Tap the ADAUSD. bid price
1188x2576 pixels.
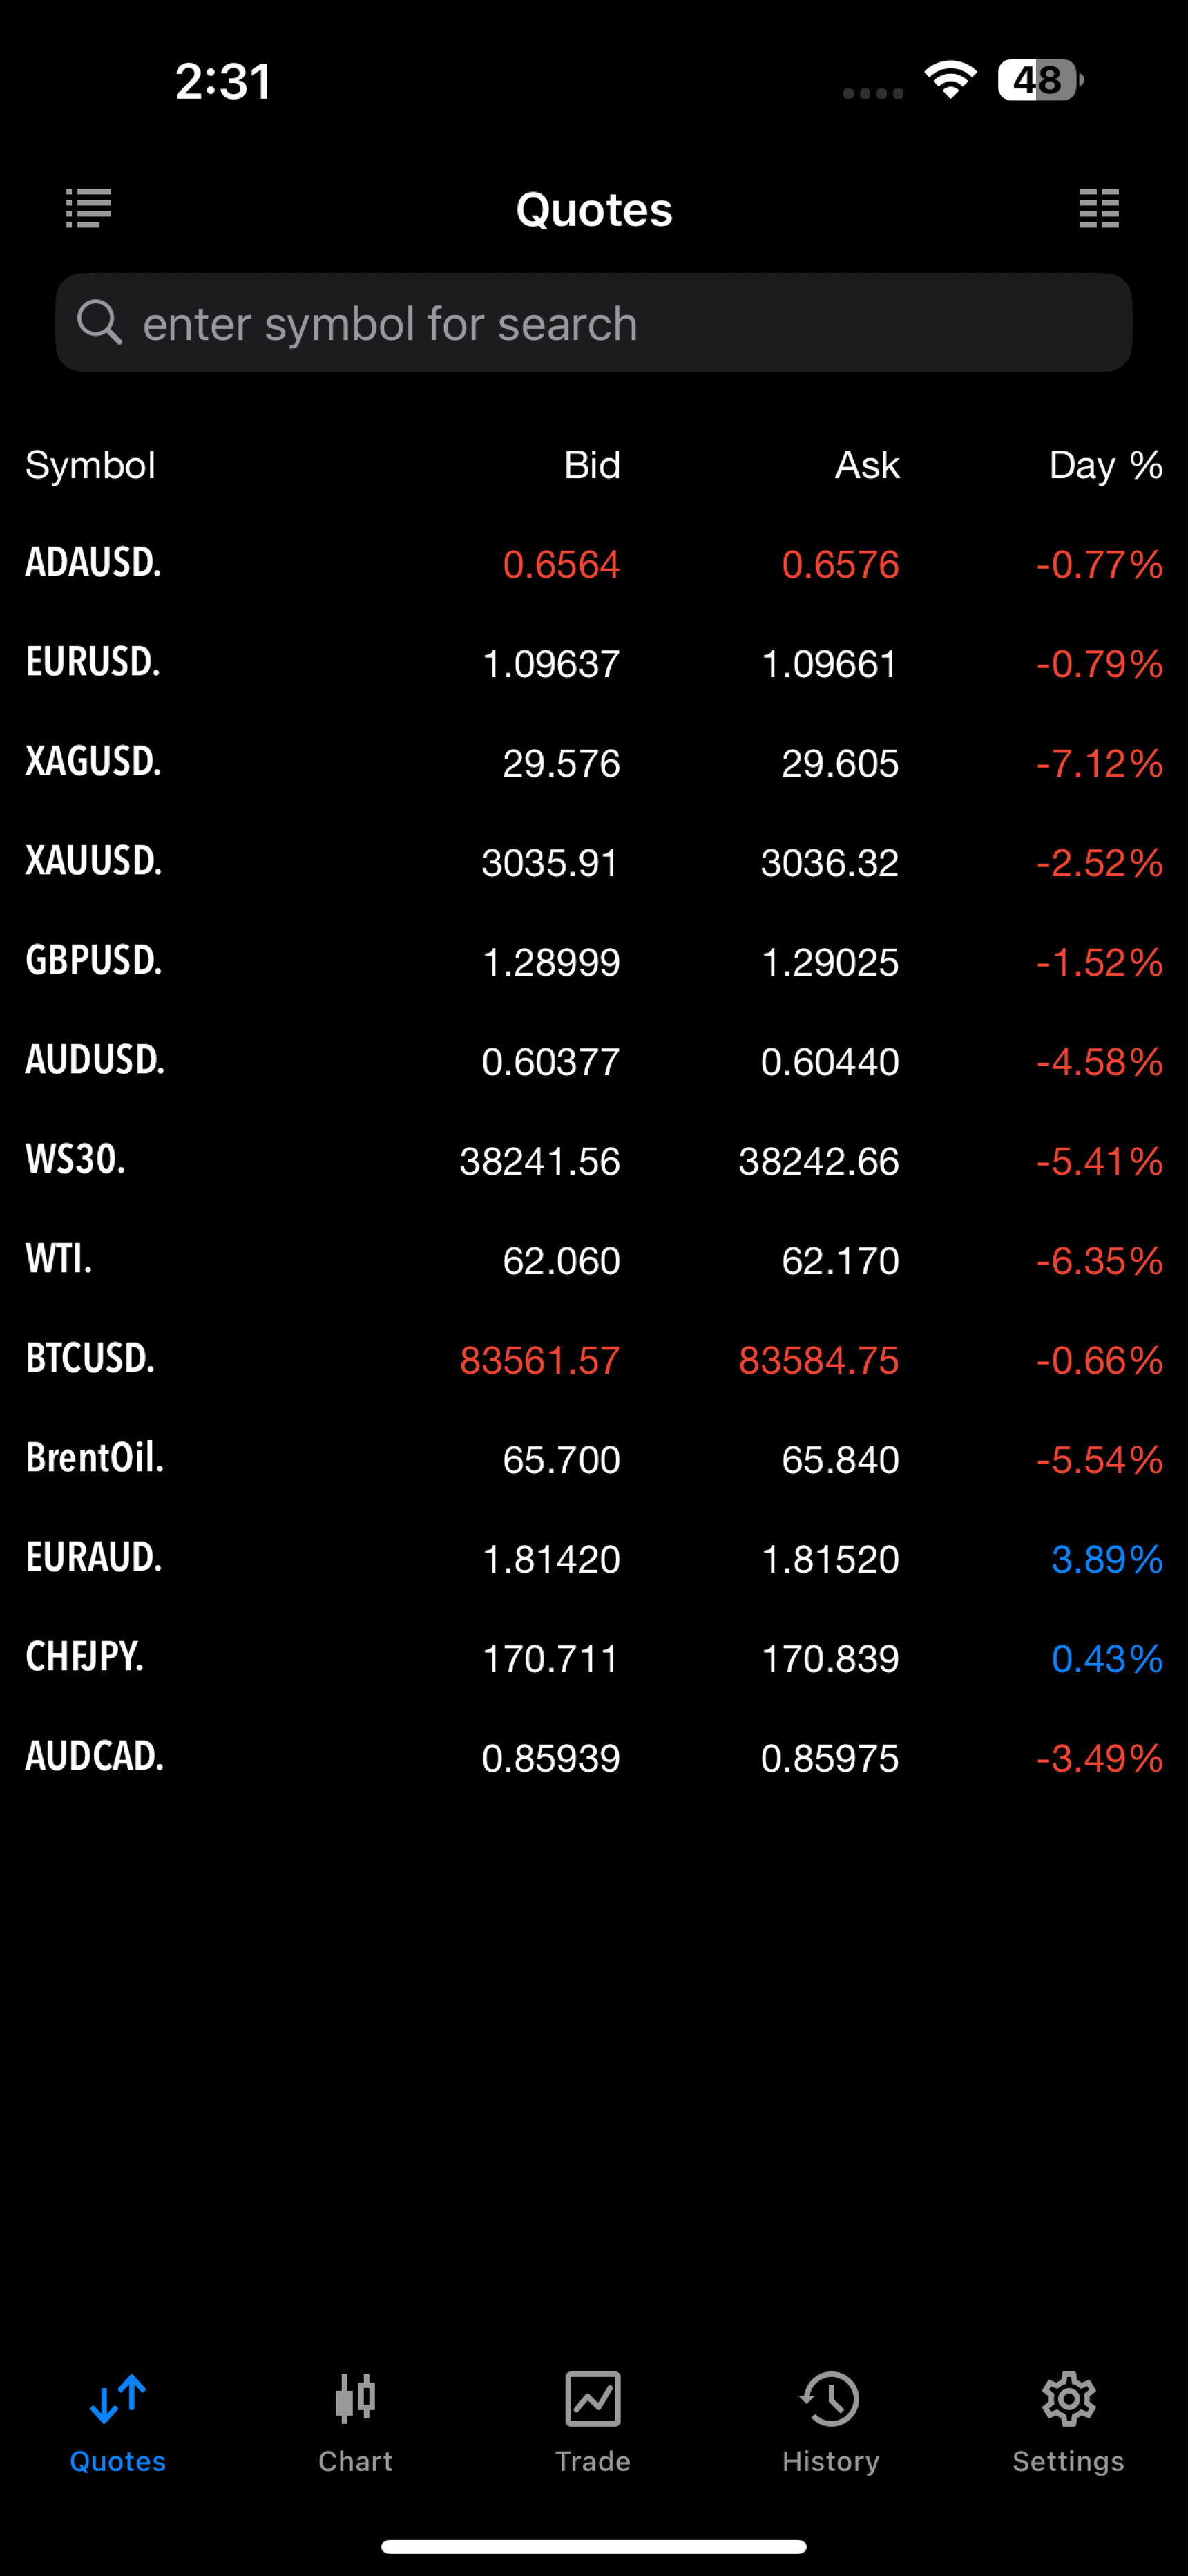(x=561, y=565)
